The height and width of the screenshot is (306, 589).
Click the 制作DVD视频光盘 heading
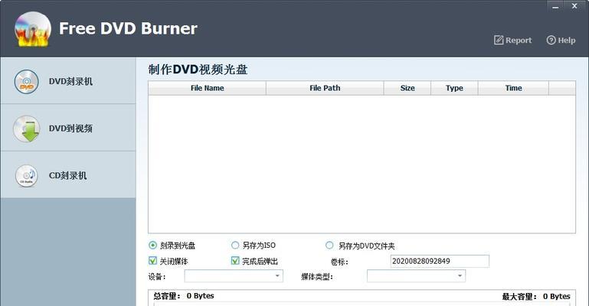[198, 70]
